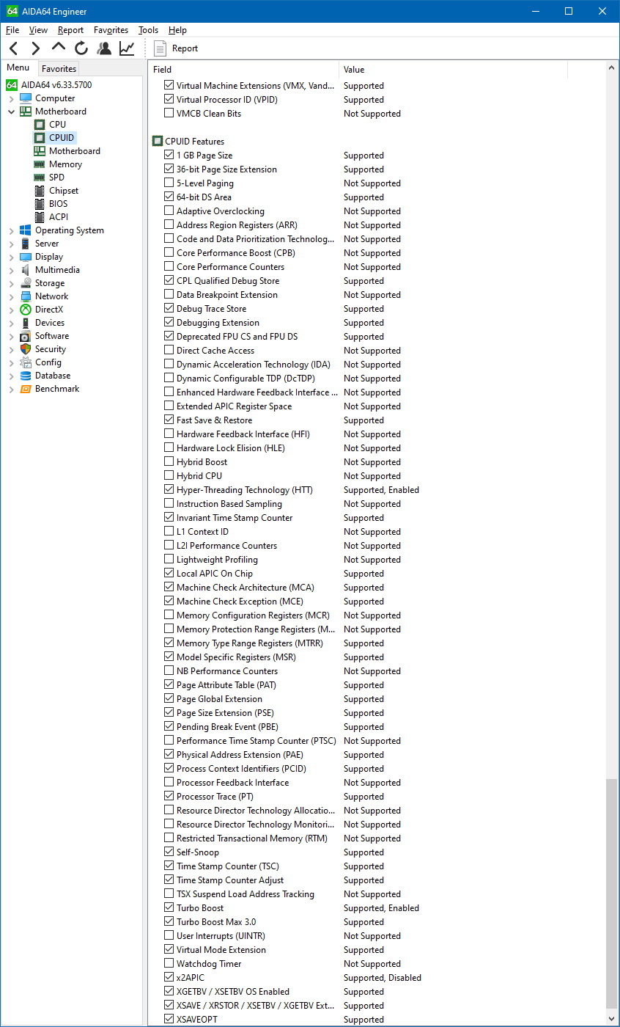This screenshot has width=620, height=1027.
Task: Select the Server tower icon
Action: click(x=26, y=244)
